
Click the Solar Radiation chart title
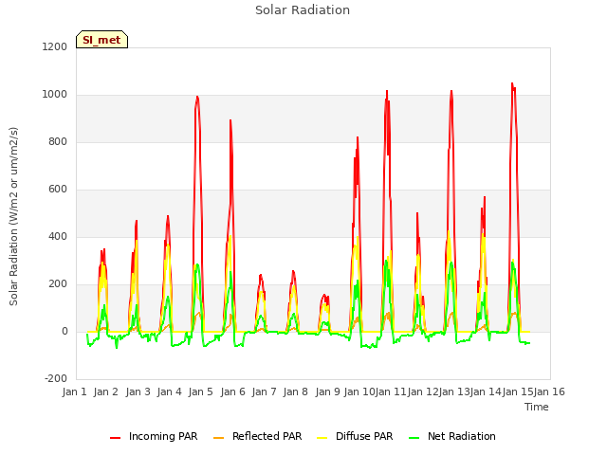[x=303, y=10]
